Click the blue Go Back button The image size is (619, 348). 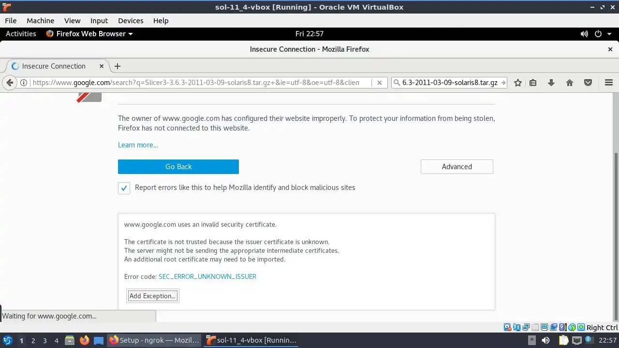[x=178, y=167]
